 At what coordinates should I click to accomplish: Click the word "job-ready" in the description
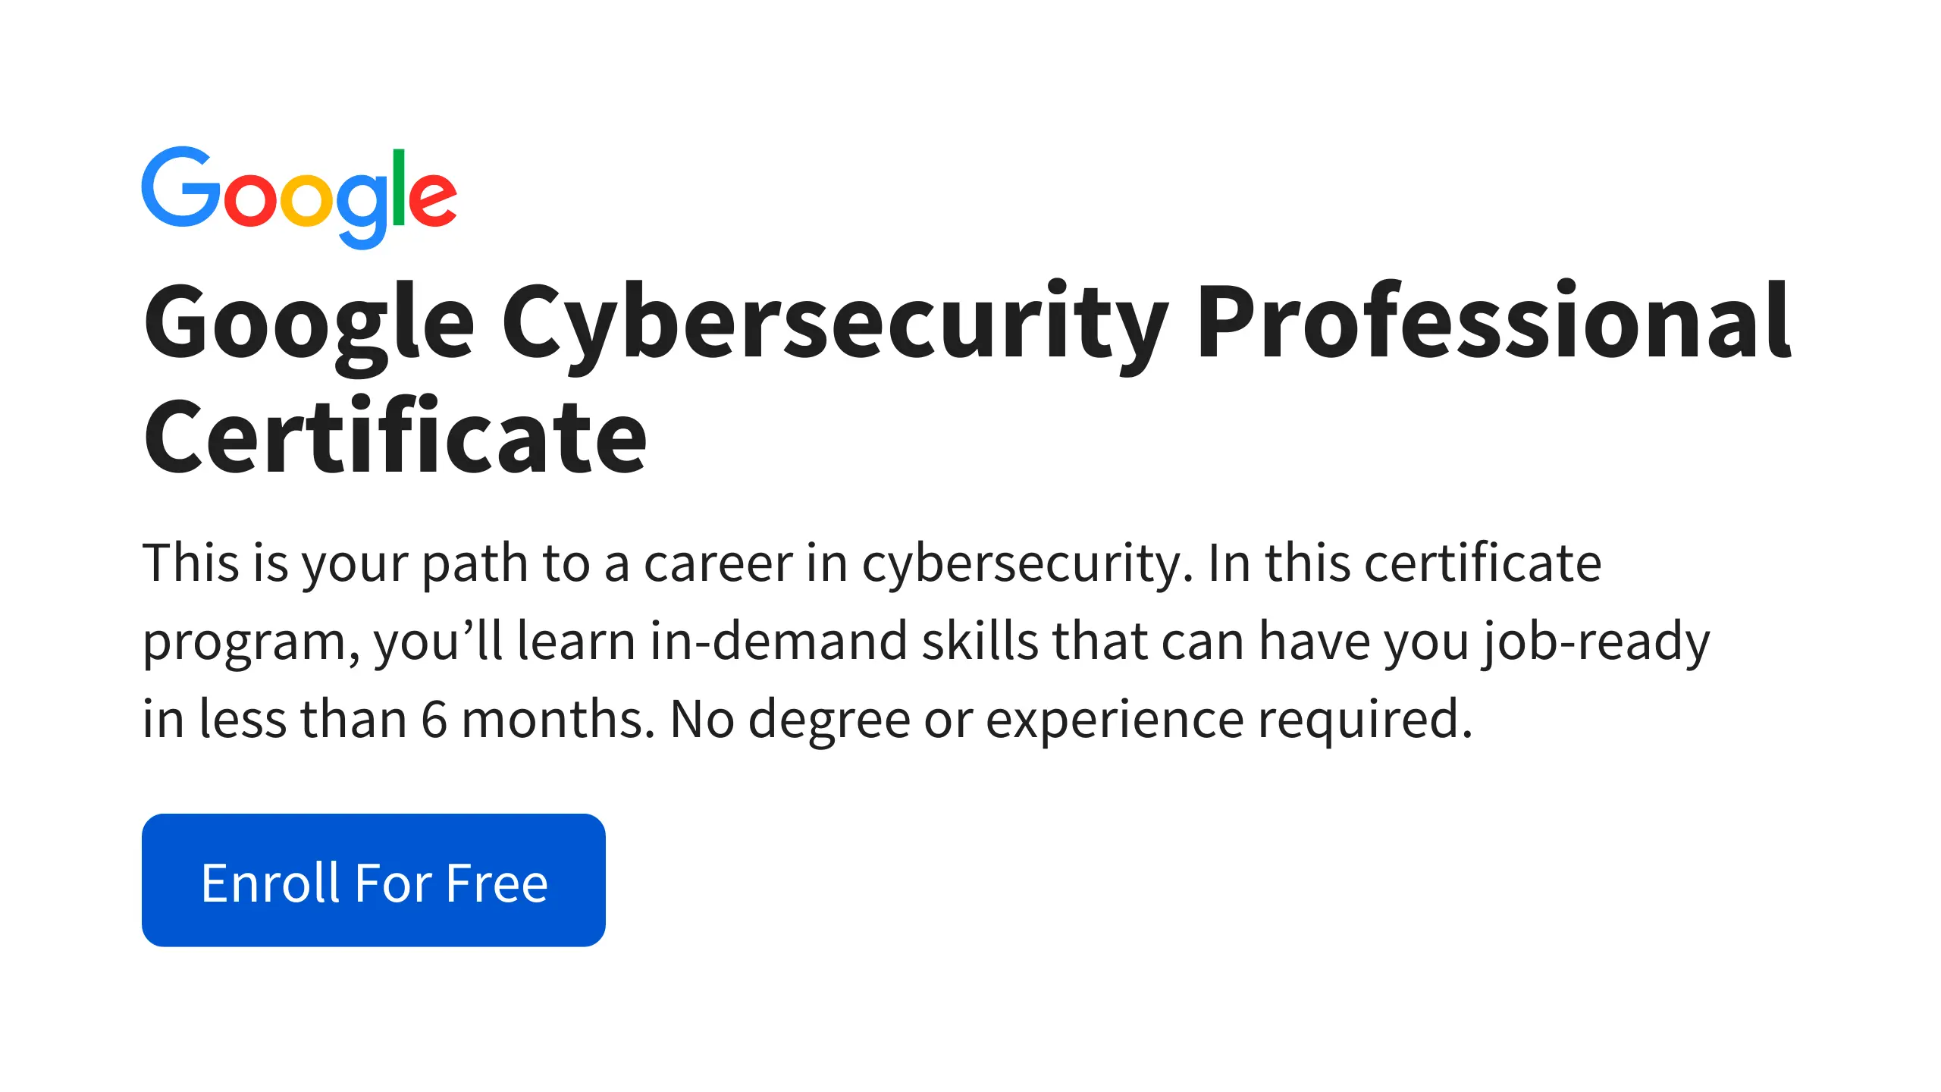point(1598,642)
